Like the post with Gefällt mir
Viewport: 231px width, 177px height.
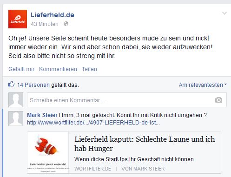21,69
